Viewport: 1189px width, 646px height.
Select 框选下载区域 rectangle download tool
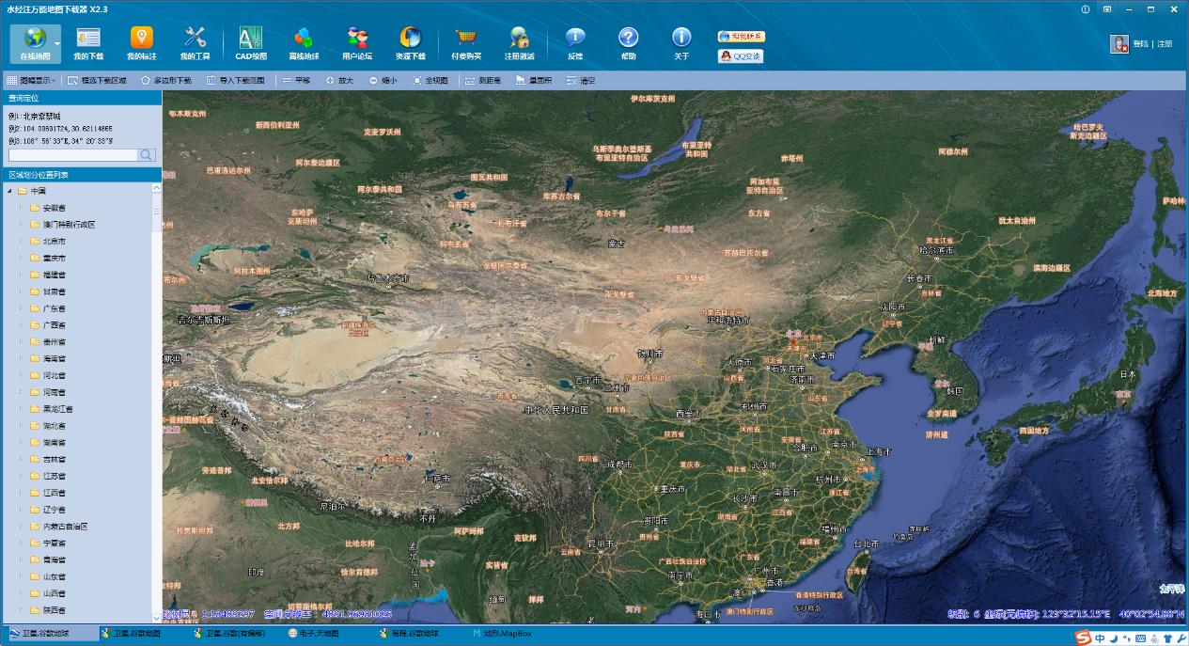coord(97,81)
